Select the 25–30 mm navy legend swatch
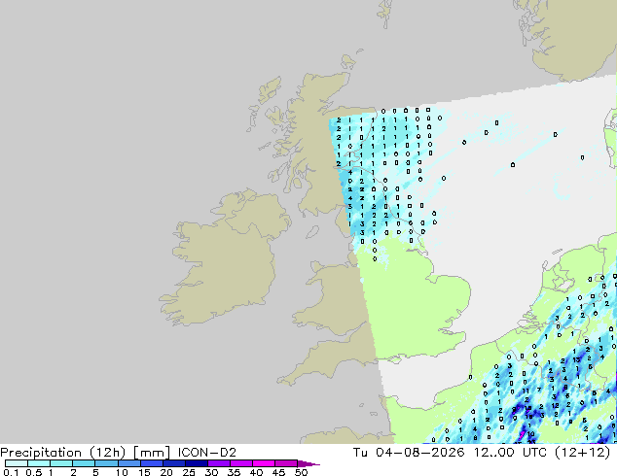This screenshot has height=476, width=617. click(196, 463)
